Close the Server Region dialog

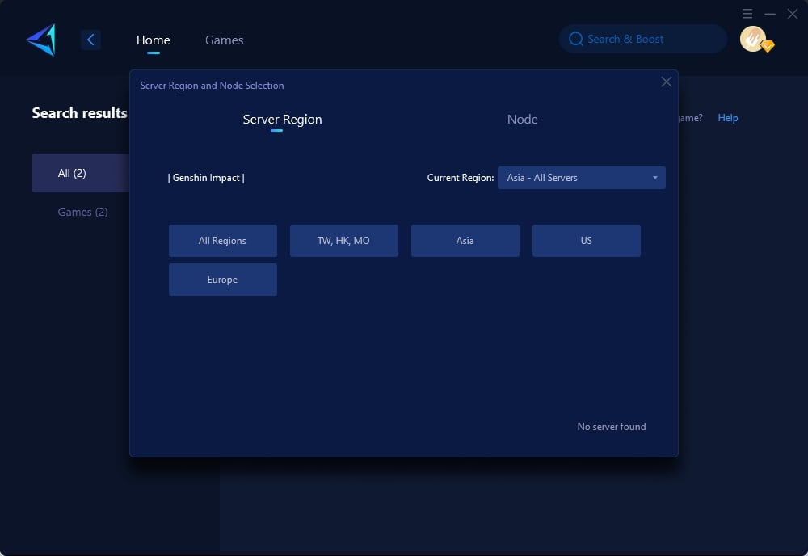tap(667, 82)
